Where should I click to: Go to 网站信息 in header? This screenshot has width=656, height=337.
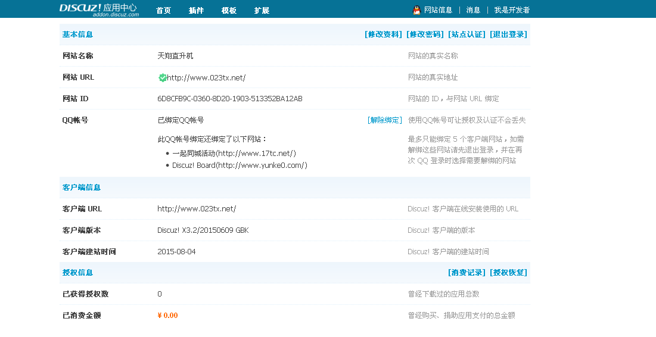click(x=438, y=10)
